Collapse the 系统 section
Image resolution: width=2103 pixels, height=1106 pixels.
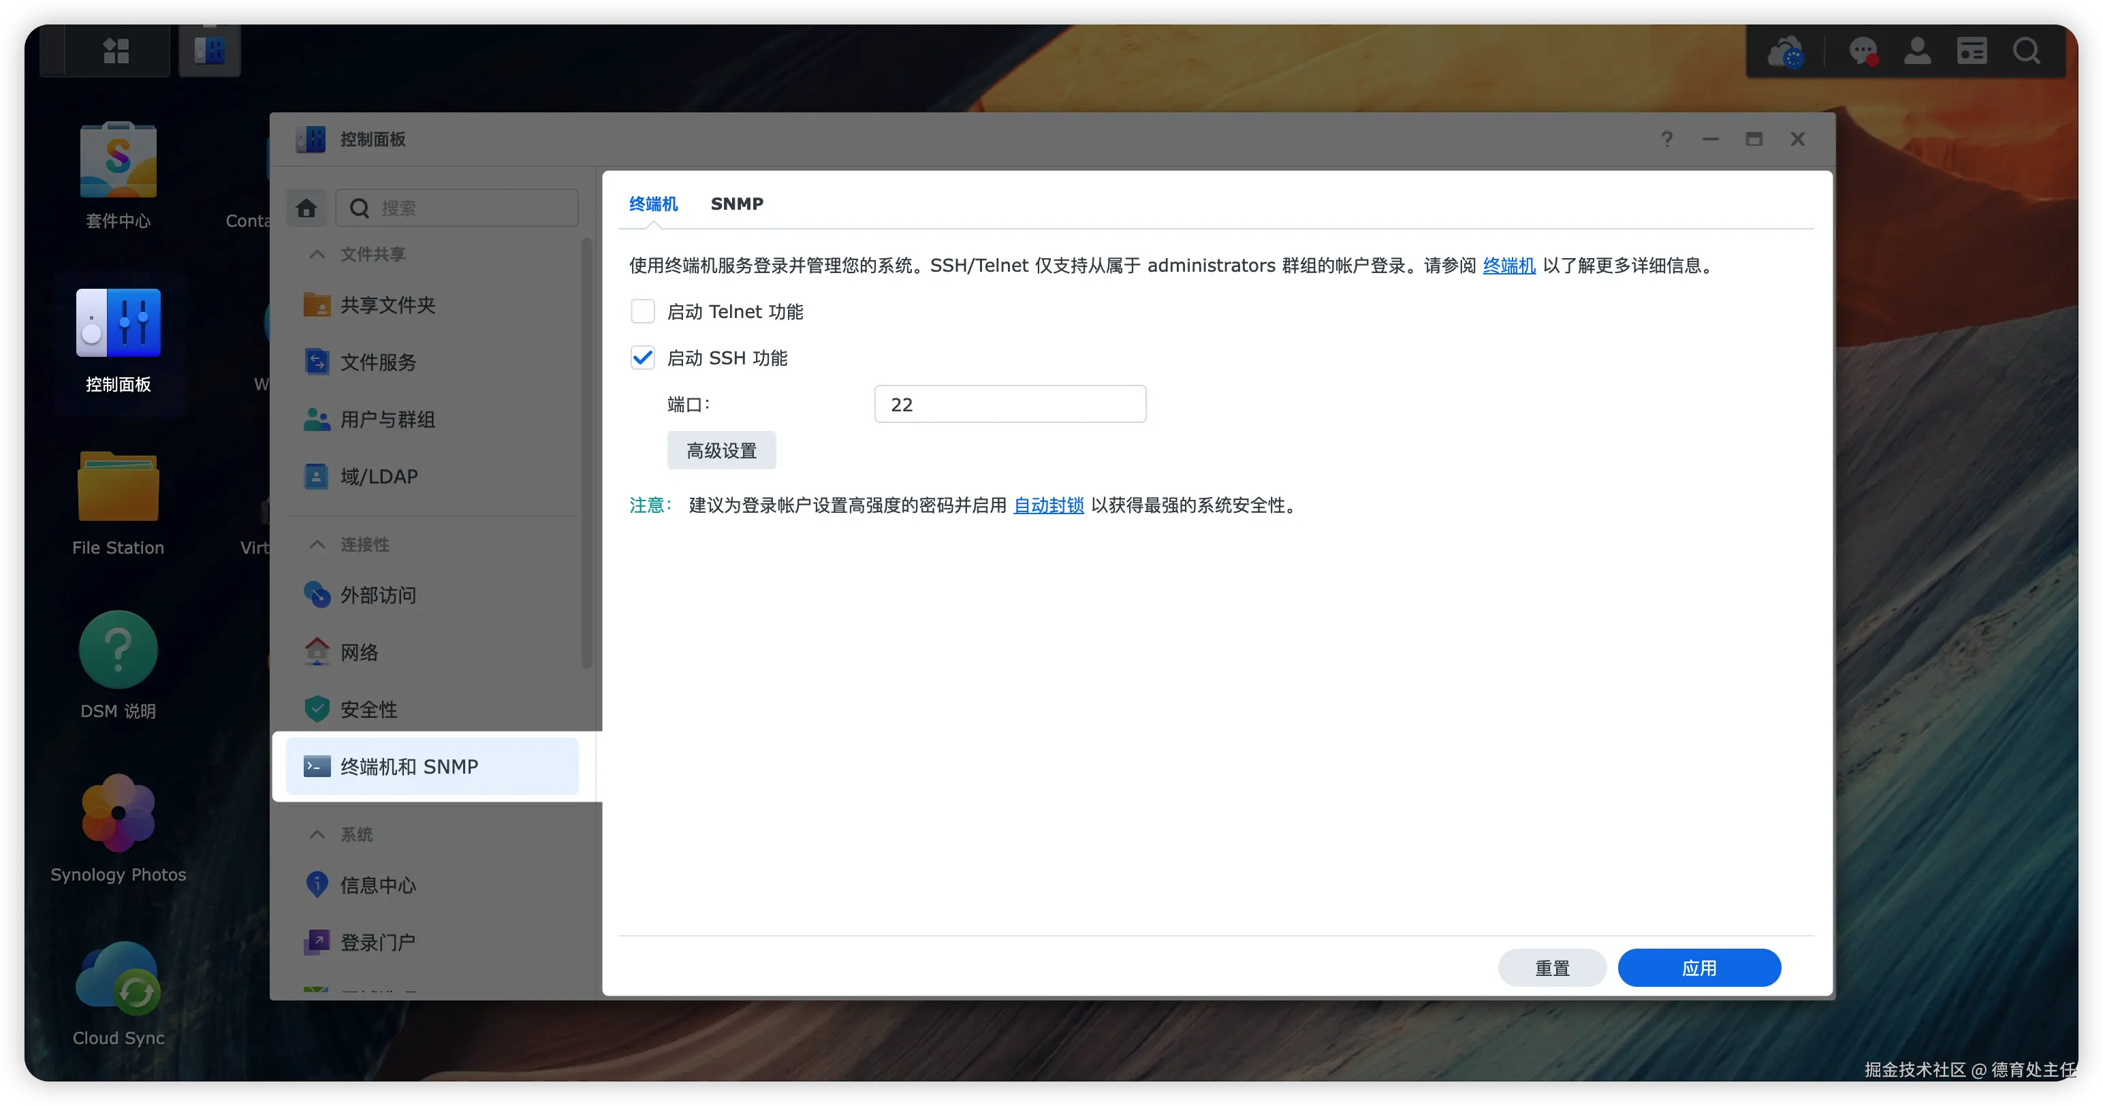pos(317,834)
